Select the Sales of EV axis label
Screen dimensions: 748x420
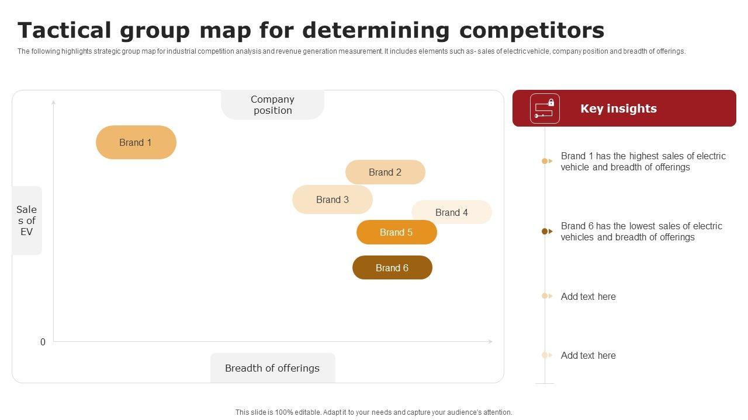coord(27,220)
